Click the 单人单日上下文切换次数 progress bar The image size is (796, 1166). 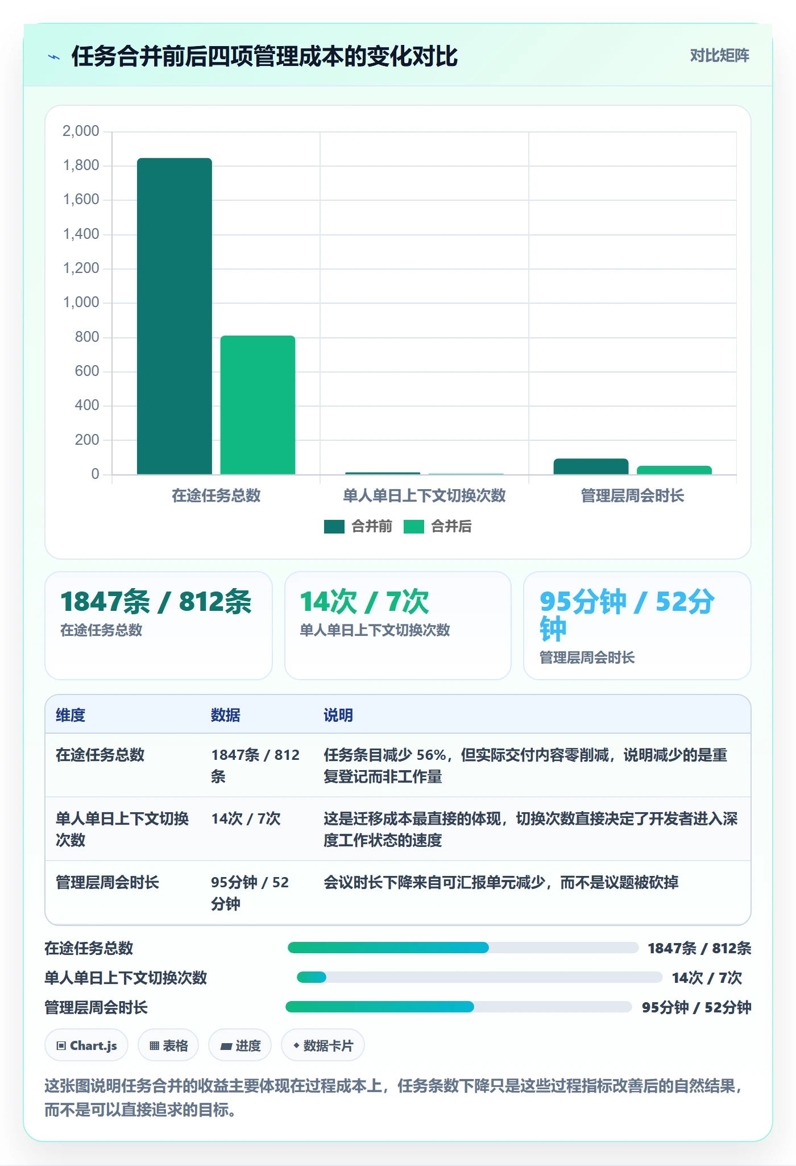(x=480, y=977)
